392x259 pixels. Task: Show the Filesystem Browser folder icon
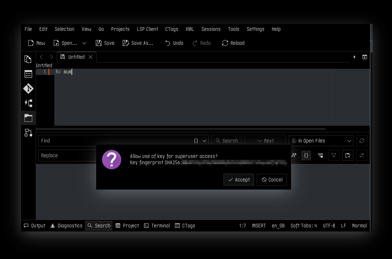click(28, 118)
